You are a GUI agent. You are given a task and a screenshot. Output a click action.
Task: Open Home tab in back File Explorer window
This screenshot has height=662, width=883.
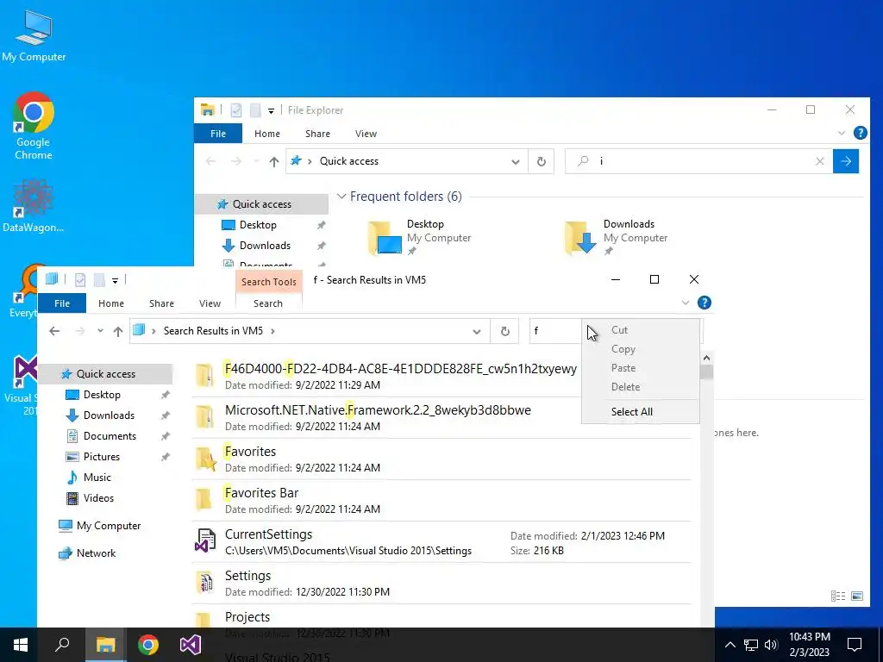pos(267,134)
